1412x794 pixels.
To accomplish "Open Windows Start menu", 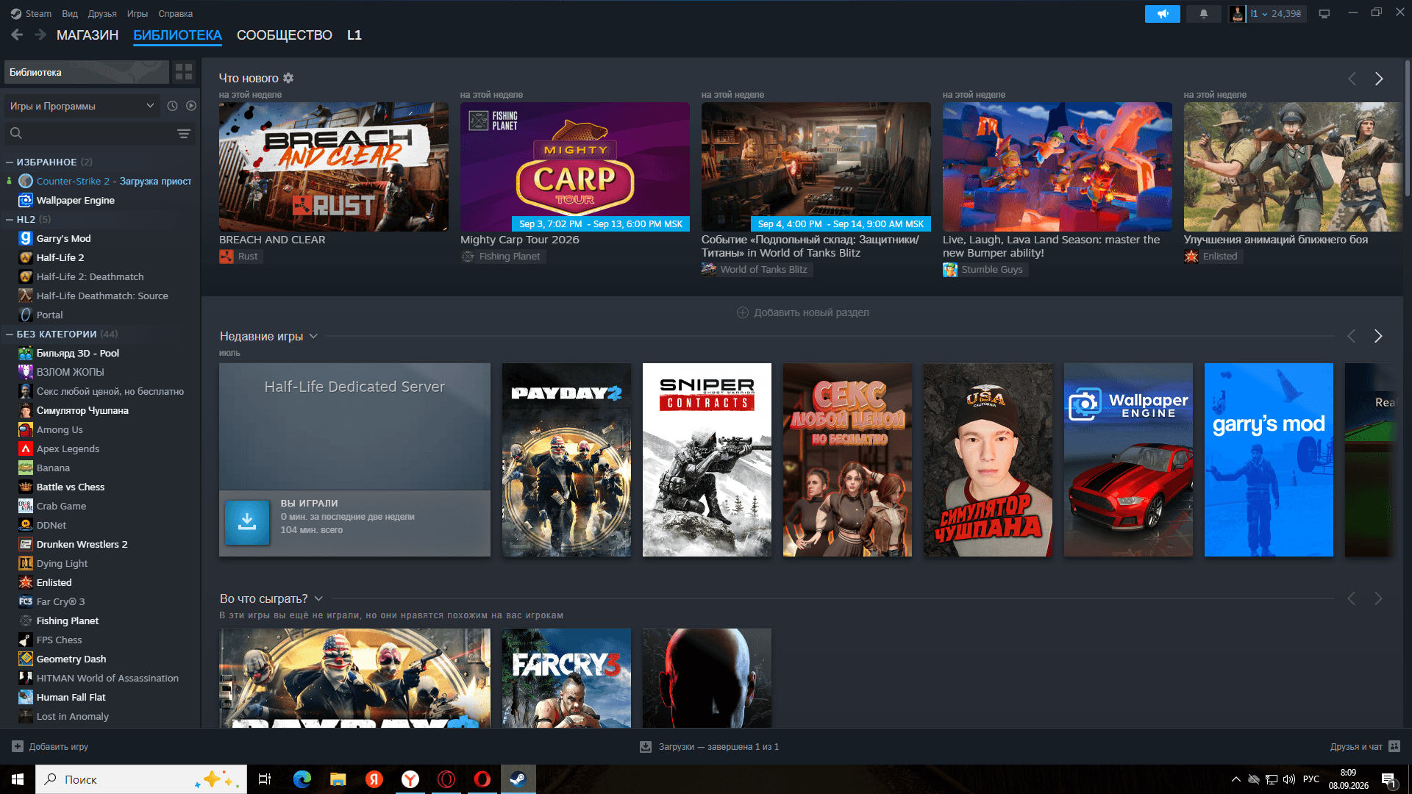I will (18, 779).
